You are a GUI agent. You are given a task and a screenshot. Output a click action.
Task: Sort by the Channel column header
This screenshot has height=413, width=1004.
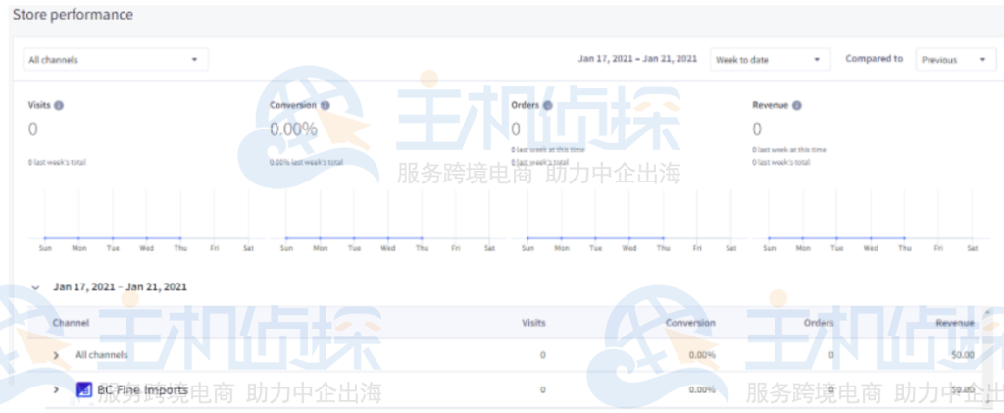pos(72,322)
